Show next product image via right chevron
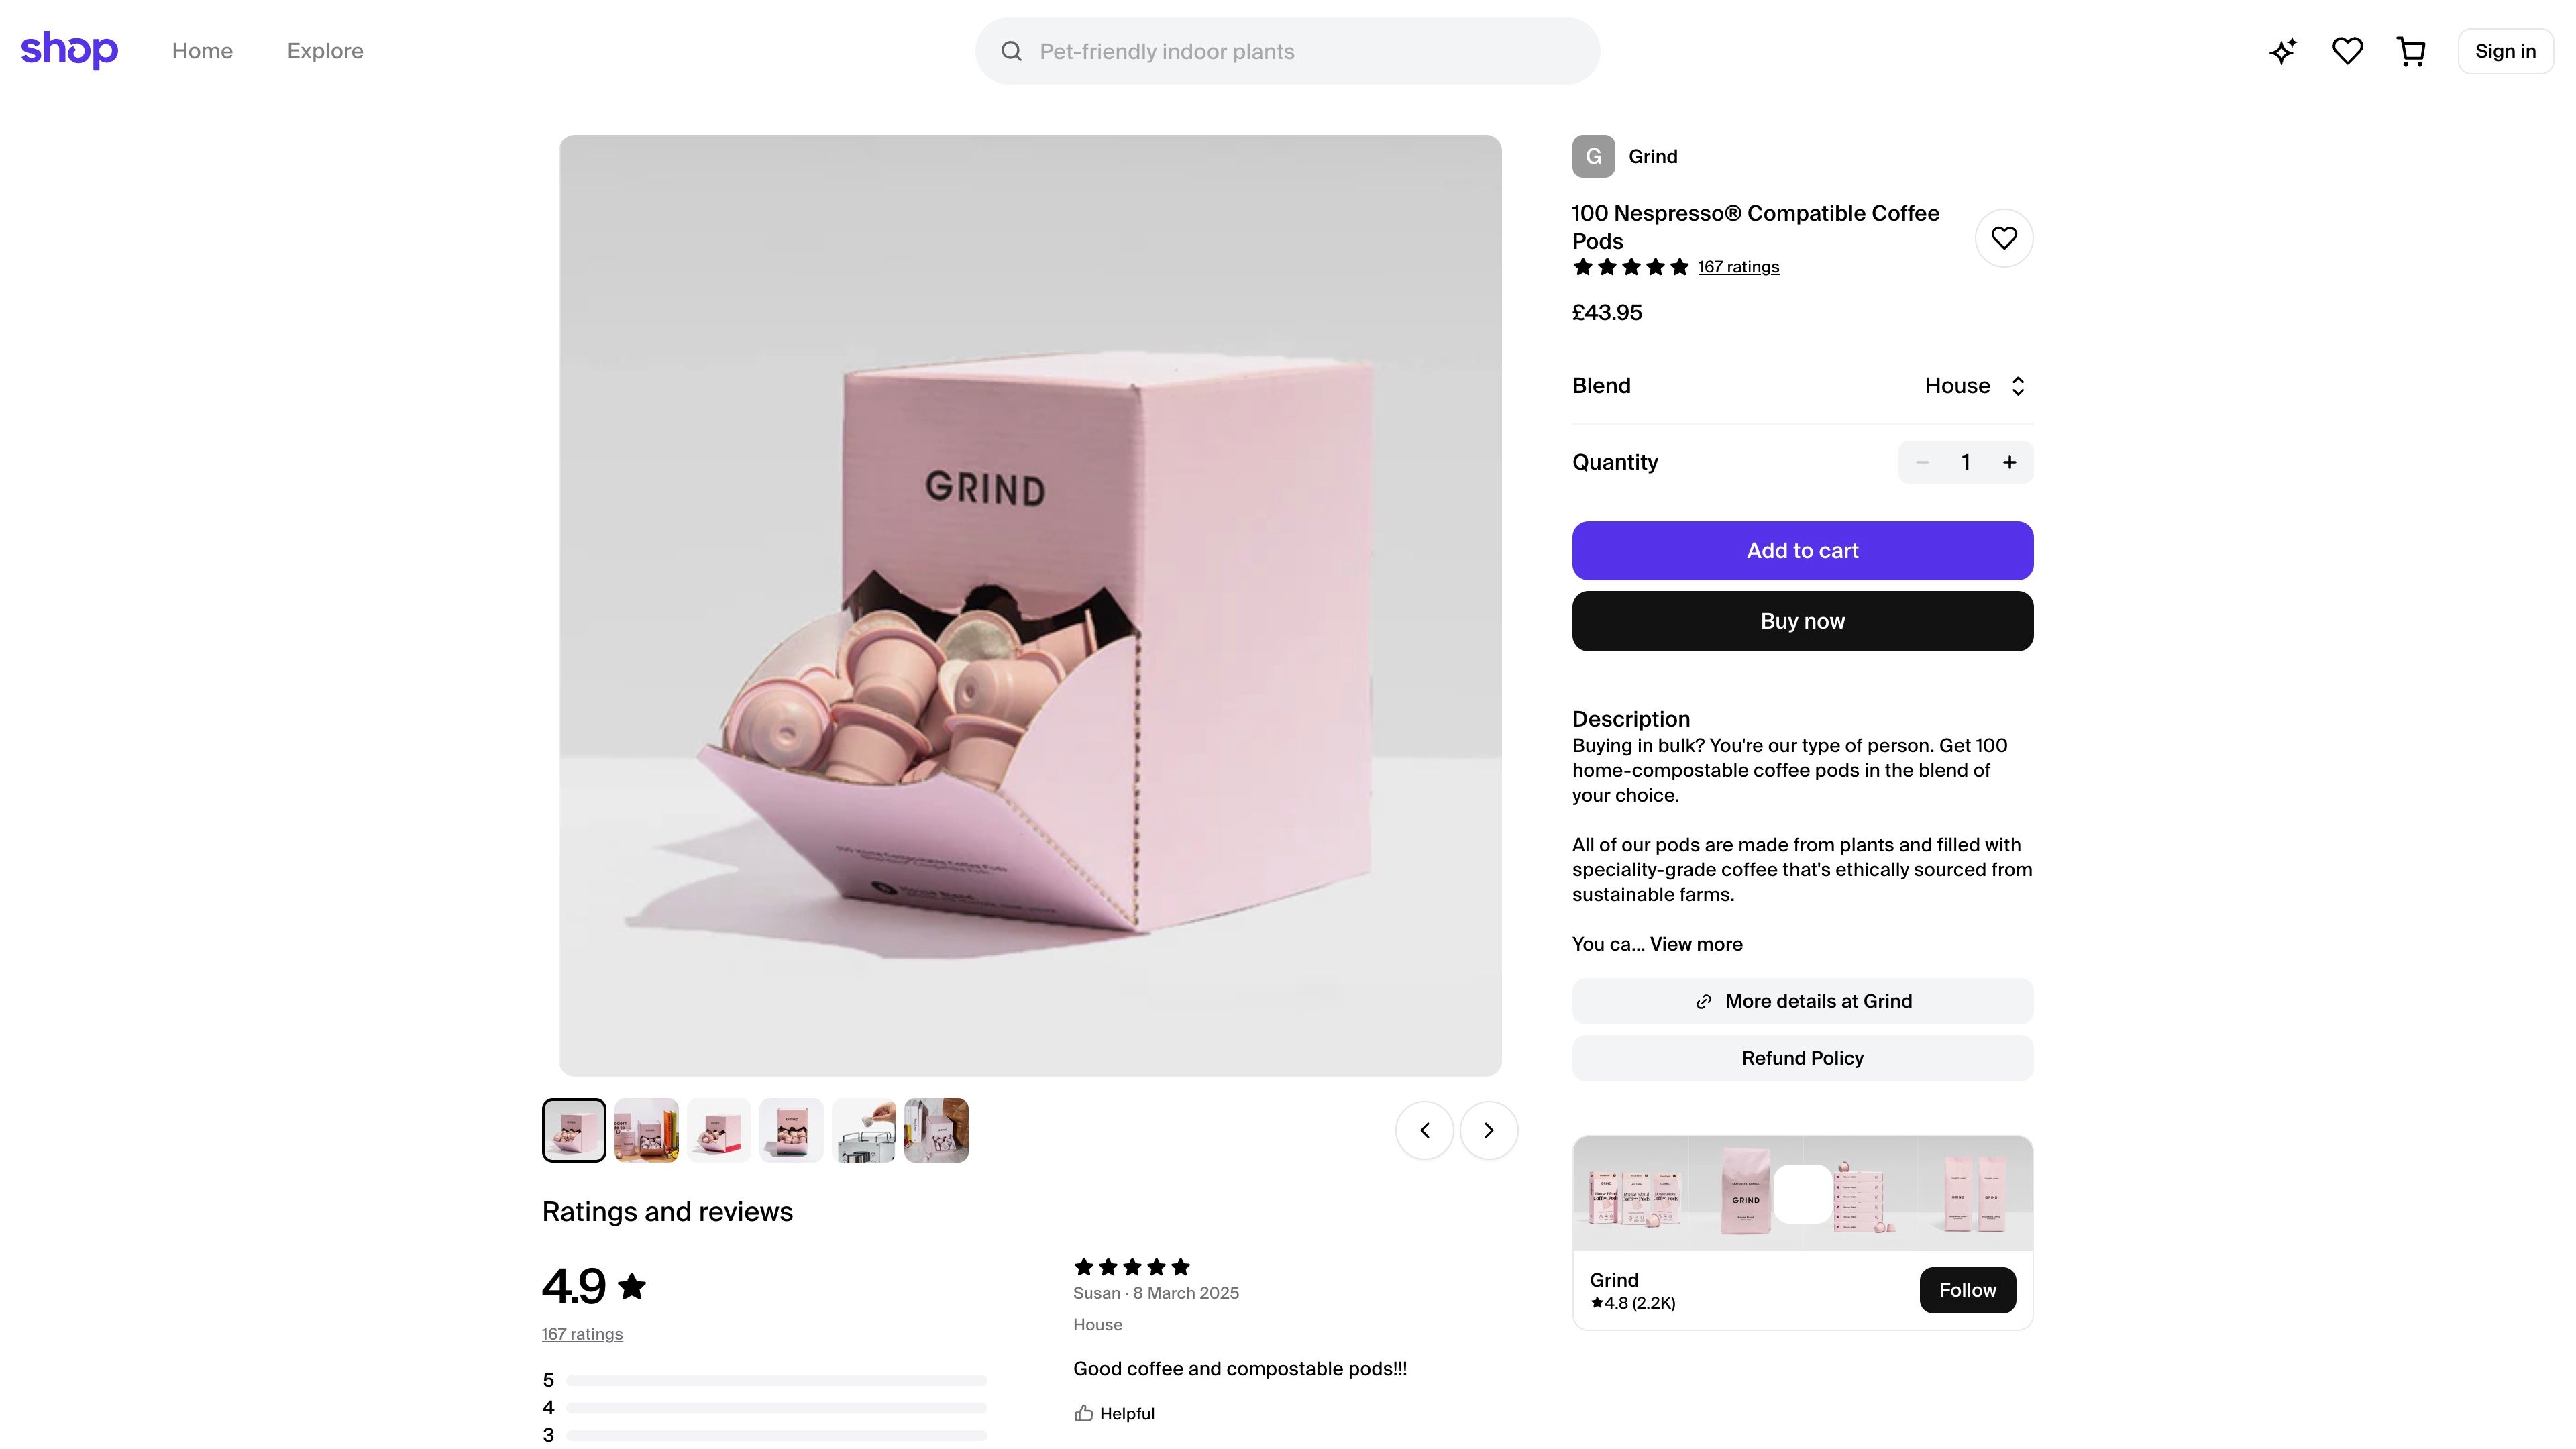The image size is (2576, 1449). click(x=1488, y=1129)
